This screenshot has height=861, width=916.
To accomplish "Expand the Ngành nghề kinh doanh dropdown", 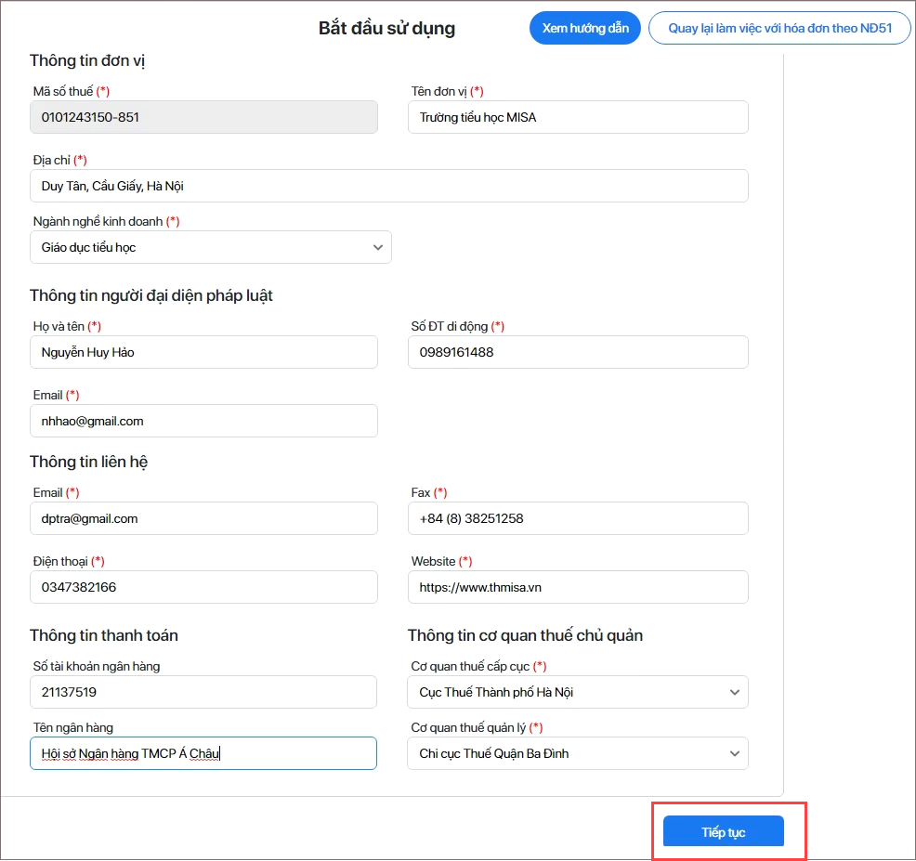I will (210, 248).
